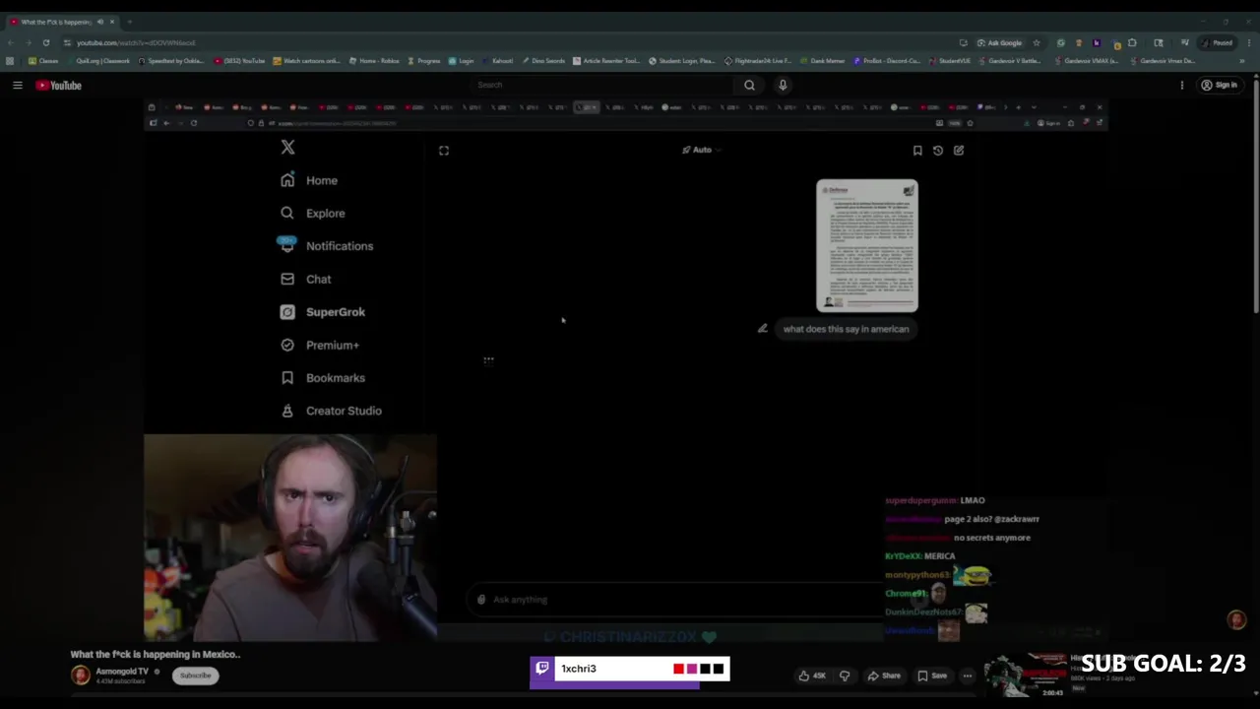Select Home in the X sidebar
The height and width of the screenshot is (709, 1260).
tap(309, 180)
